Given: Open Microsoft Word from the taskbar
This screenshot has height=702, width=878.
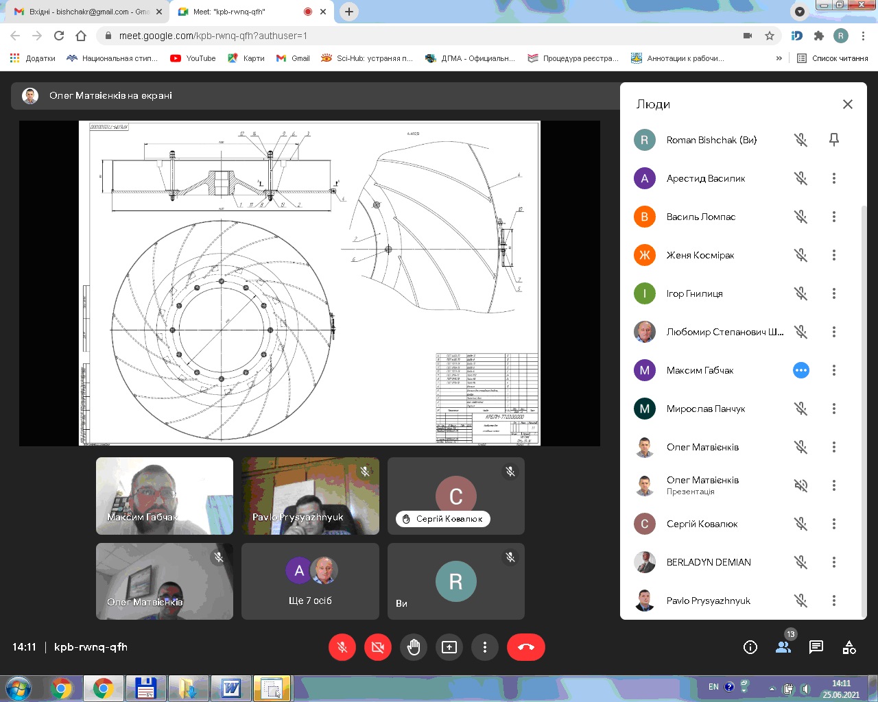Looking at the screenshot, I should [x=230, y=688].
